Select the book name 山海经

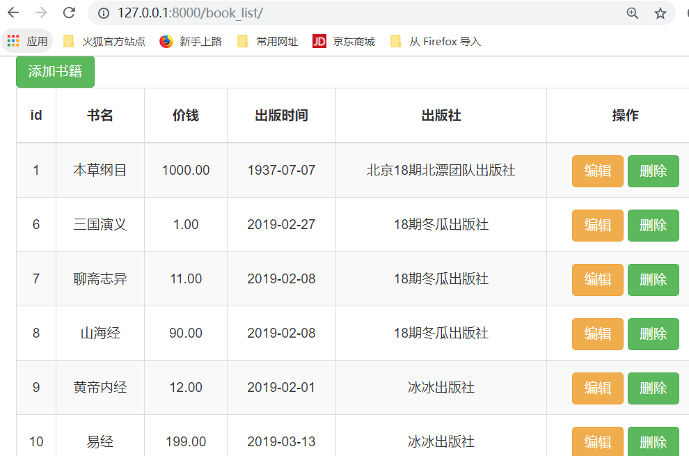[x=100, y=333]
